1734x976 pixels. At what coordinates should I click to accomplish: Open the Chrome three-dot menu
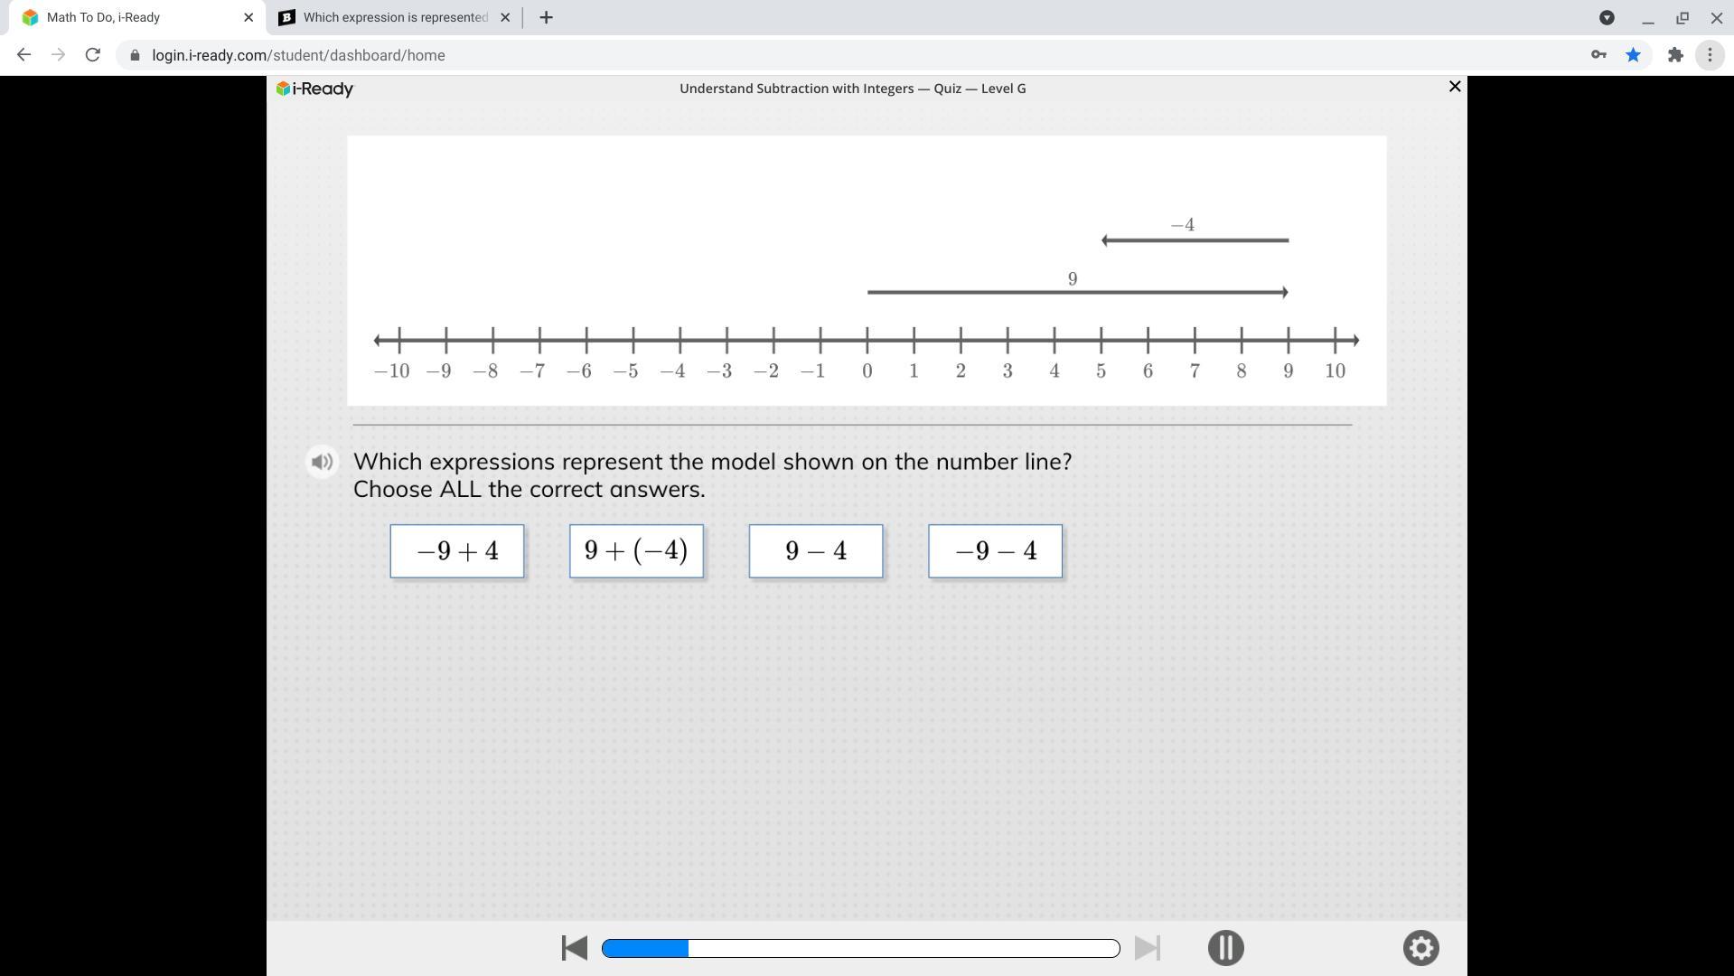tap(1710, 55)
